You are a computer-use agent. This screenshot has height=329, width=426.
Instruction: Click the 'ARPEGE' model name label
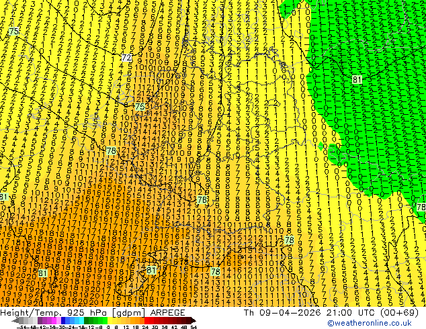pos(167,312)
